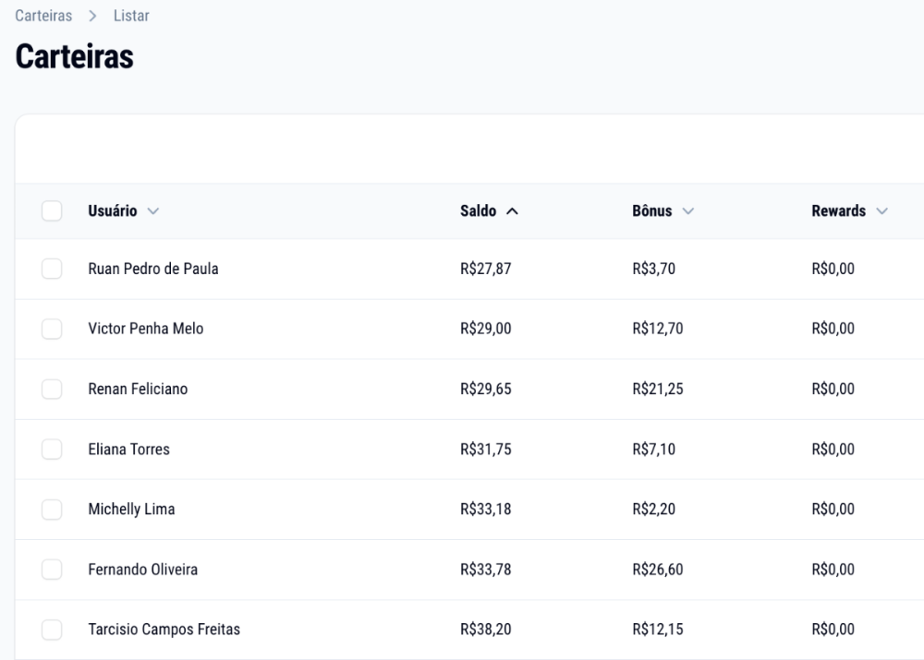Viewport: 924px width, 660px height.
Task: Select all rows with header checkbox
Action: (x=52, y=210)
